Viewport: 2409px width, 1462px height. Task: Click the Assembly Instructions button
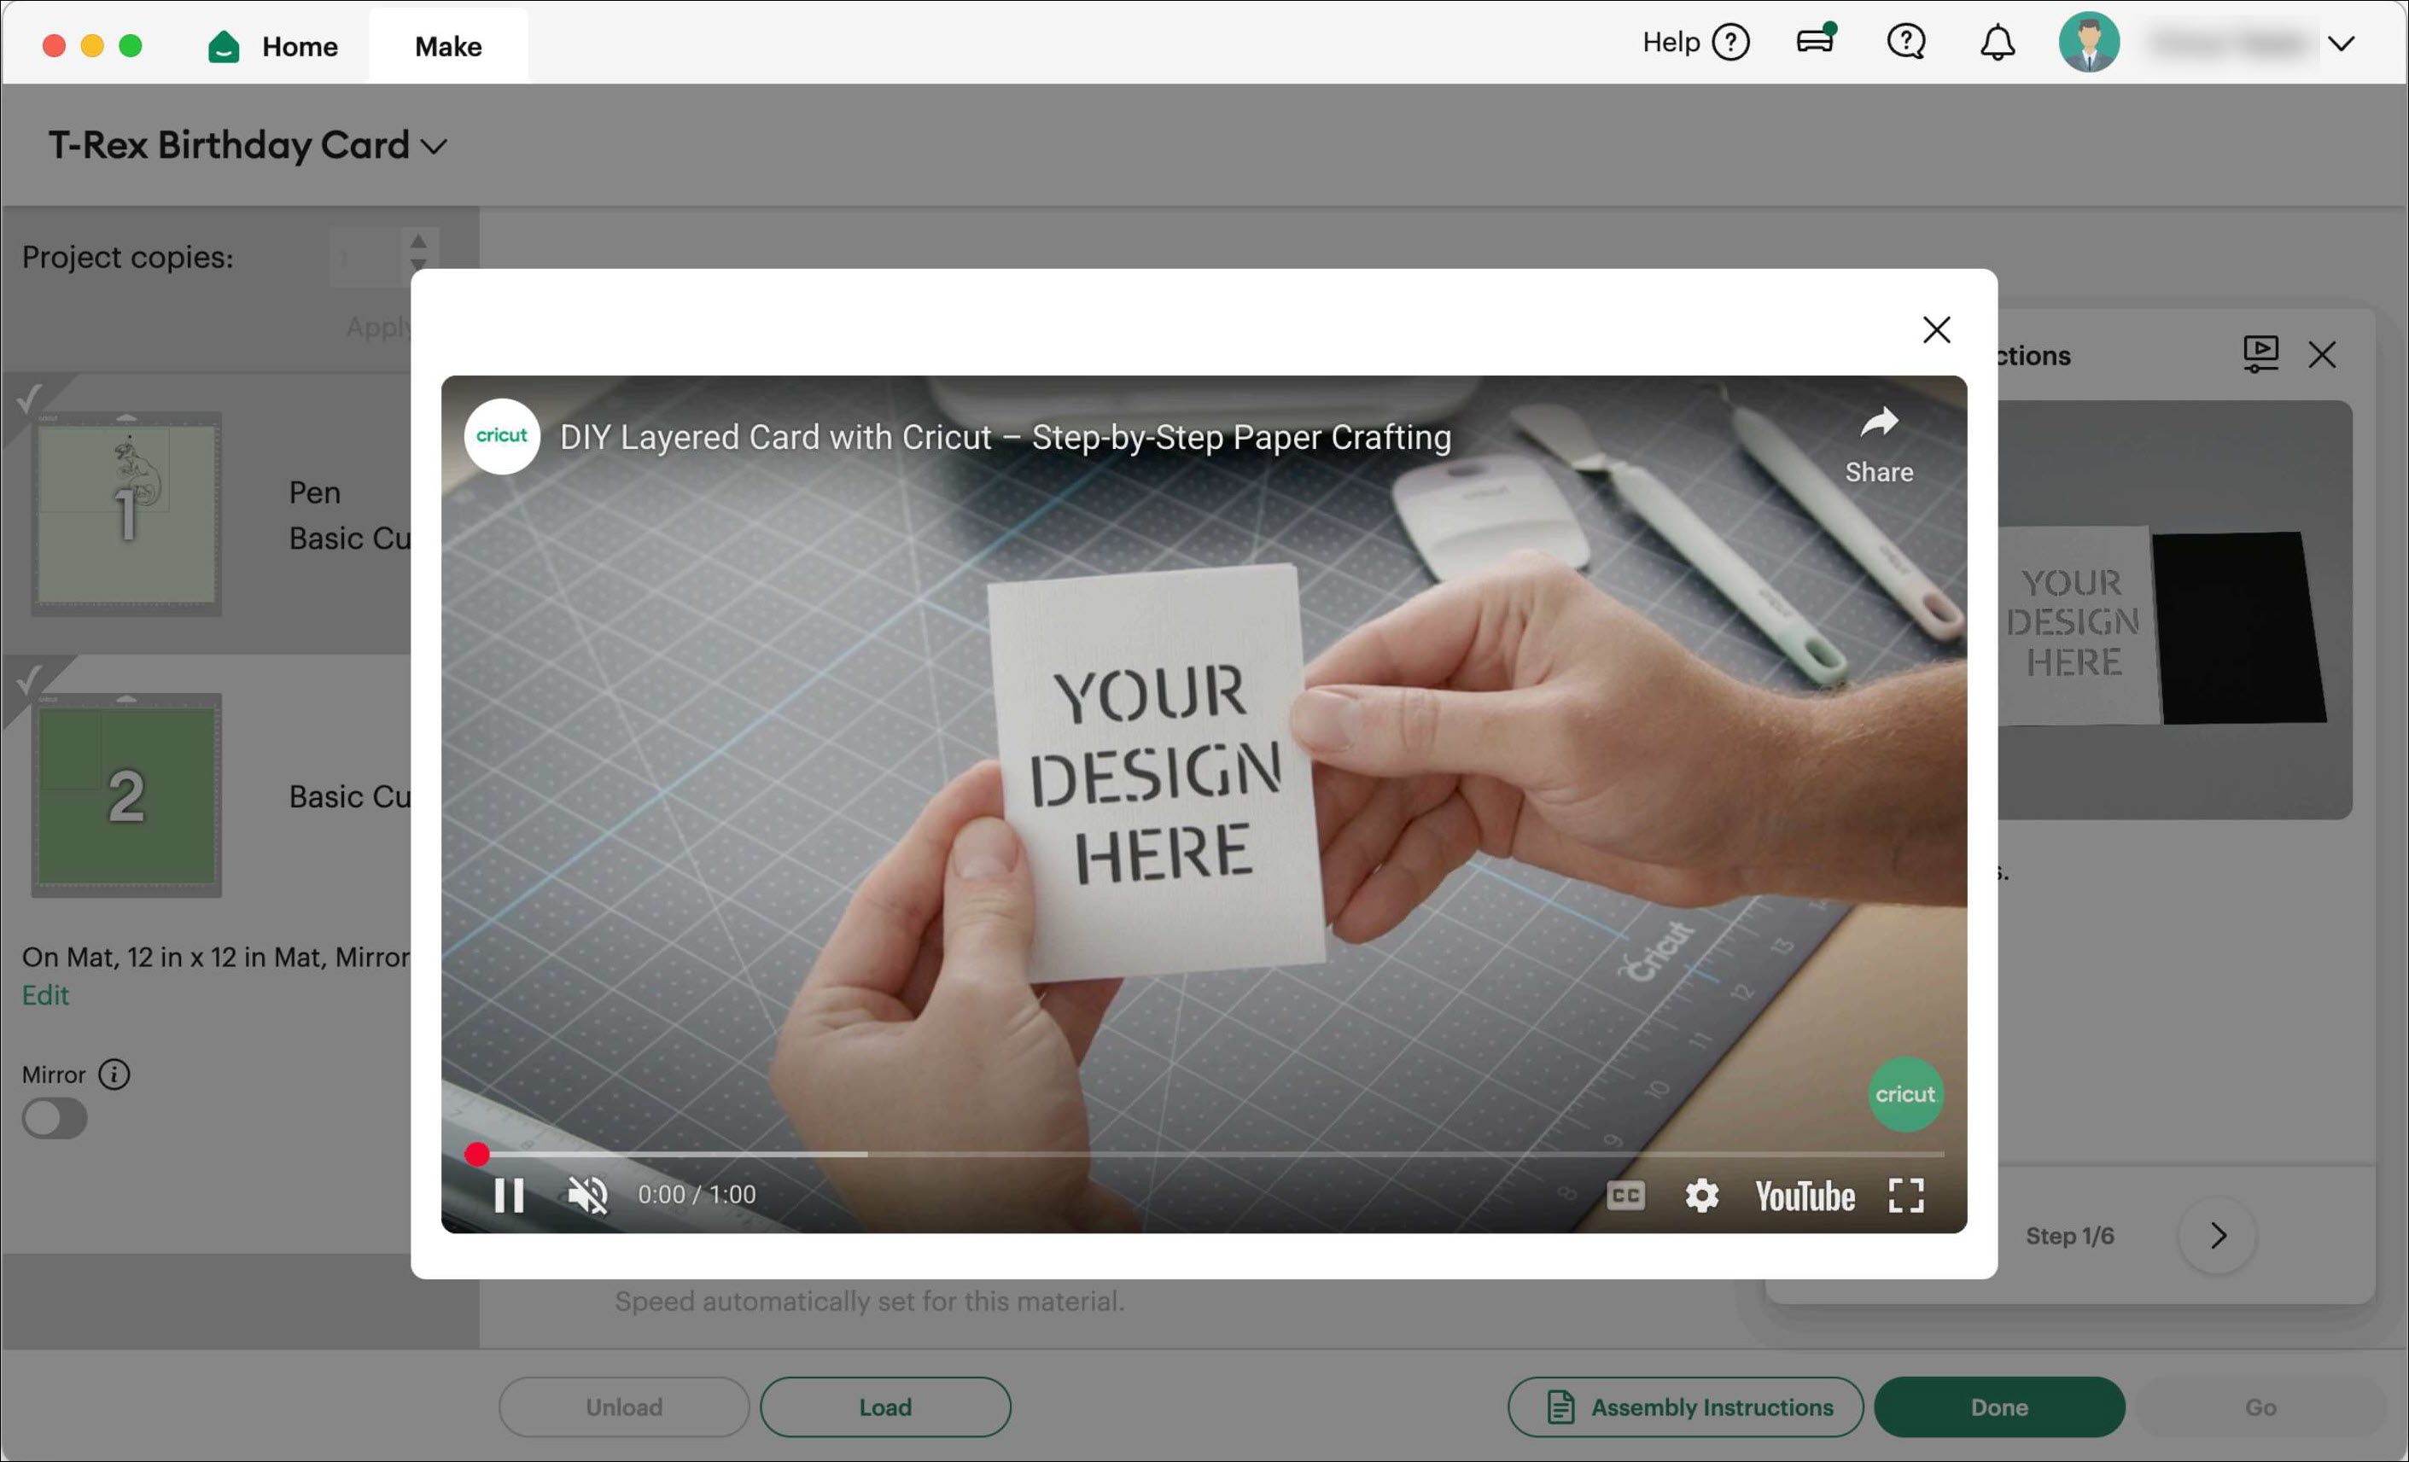tap(1684, 1407)
